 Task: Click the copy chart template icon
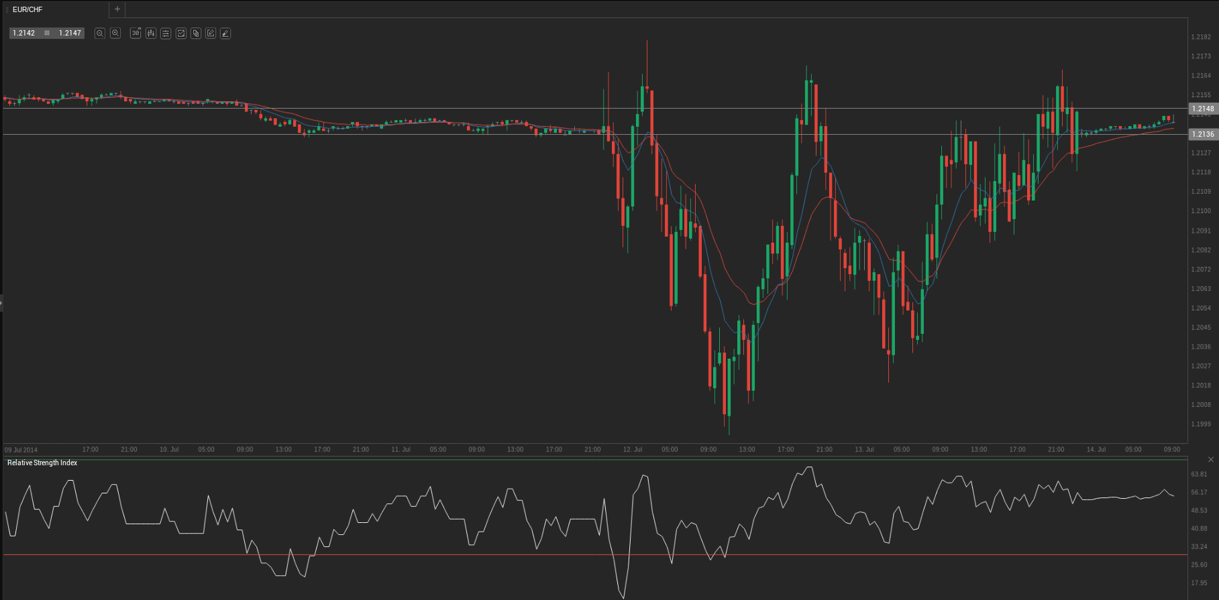[196, 33]
